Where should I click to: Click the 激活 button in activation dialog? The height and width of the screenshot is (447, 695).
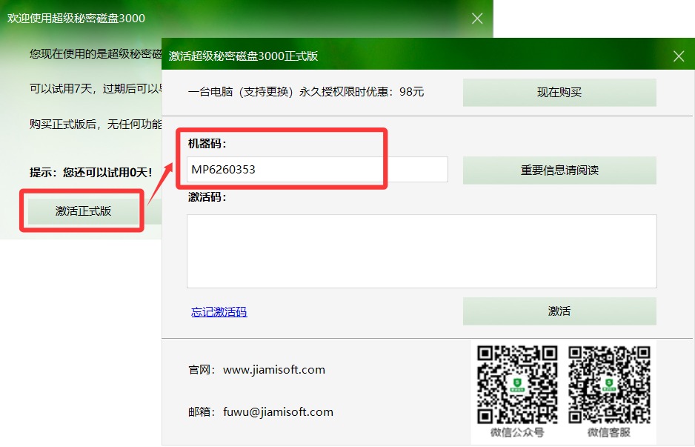click(x=559, y=311)
